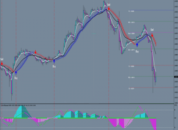The image size is (178, 130).
Task: Click the MS1 support level label
Action: click(131, 50)
